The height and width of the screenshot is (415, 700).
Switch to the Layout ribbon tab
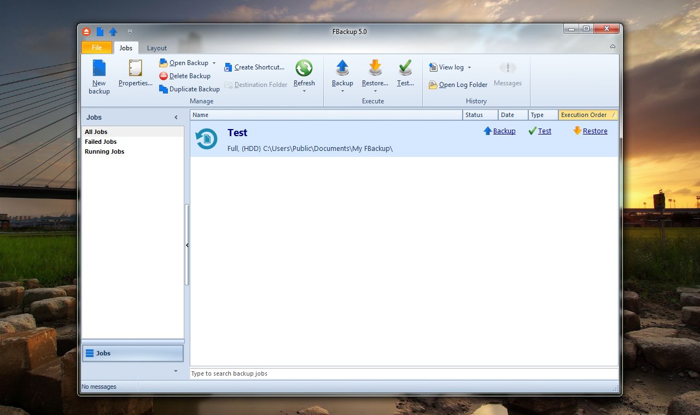coord(157,48)
